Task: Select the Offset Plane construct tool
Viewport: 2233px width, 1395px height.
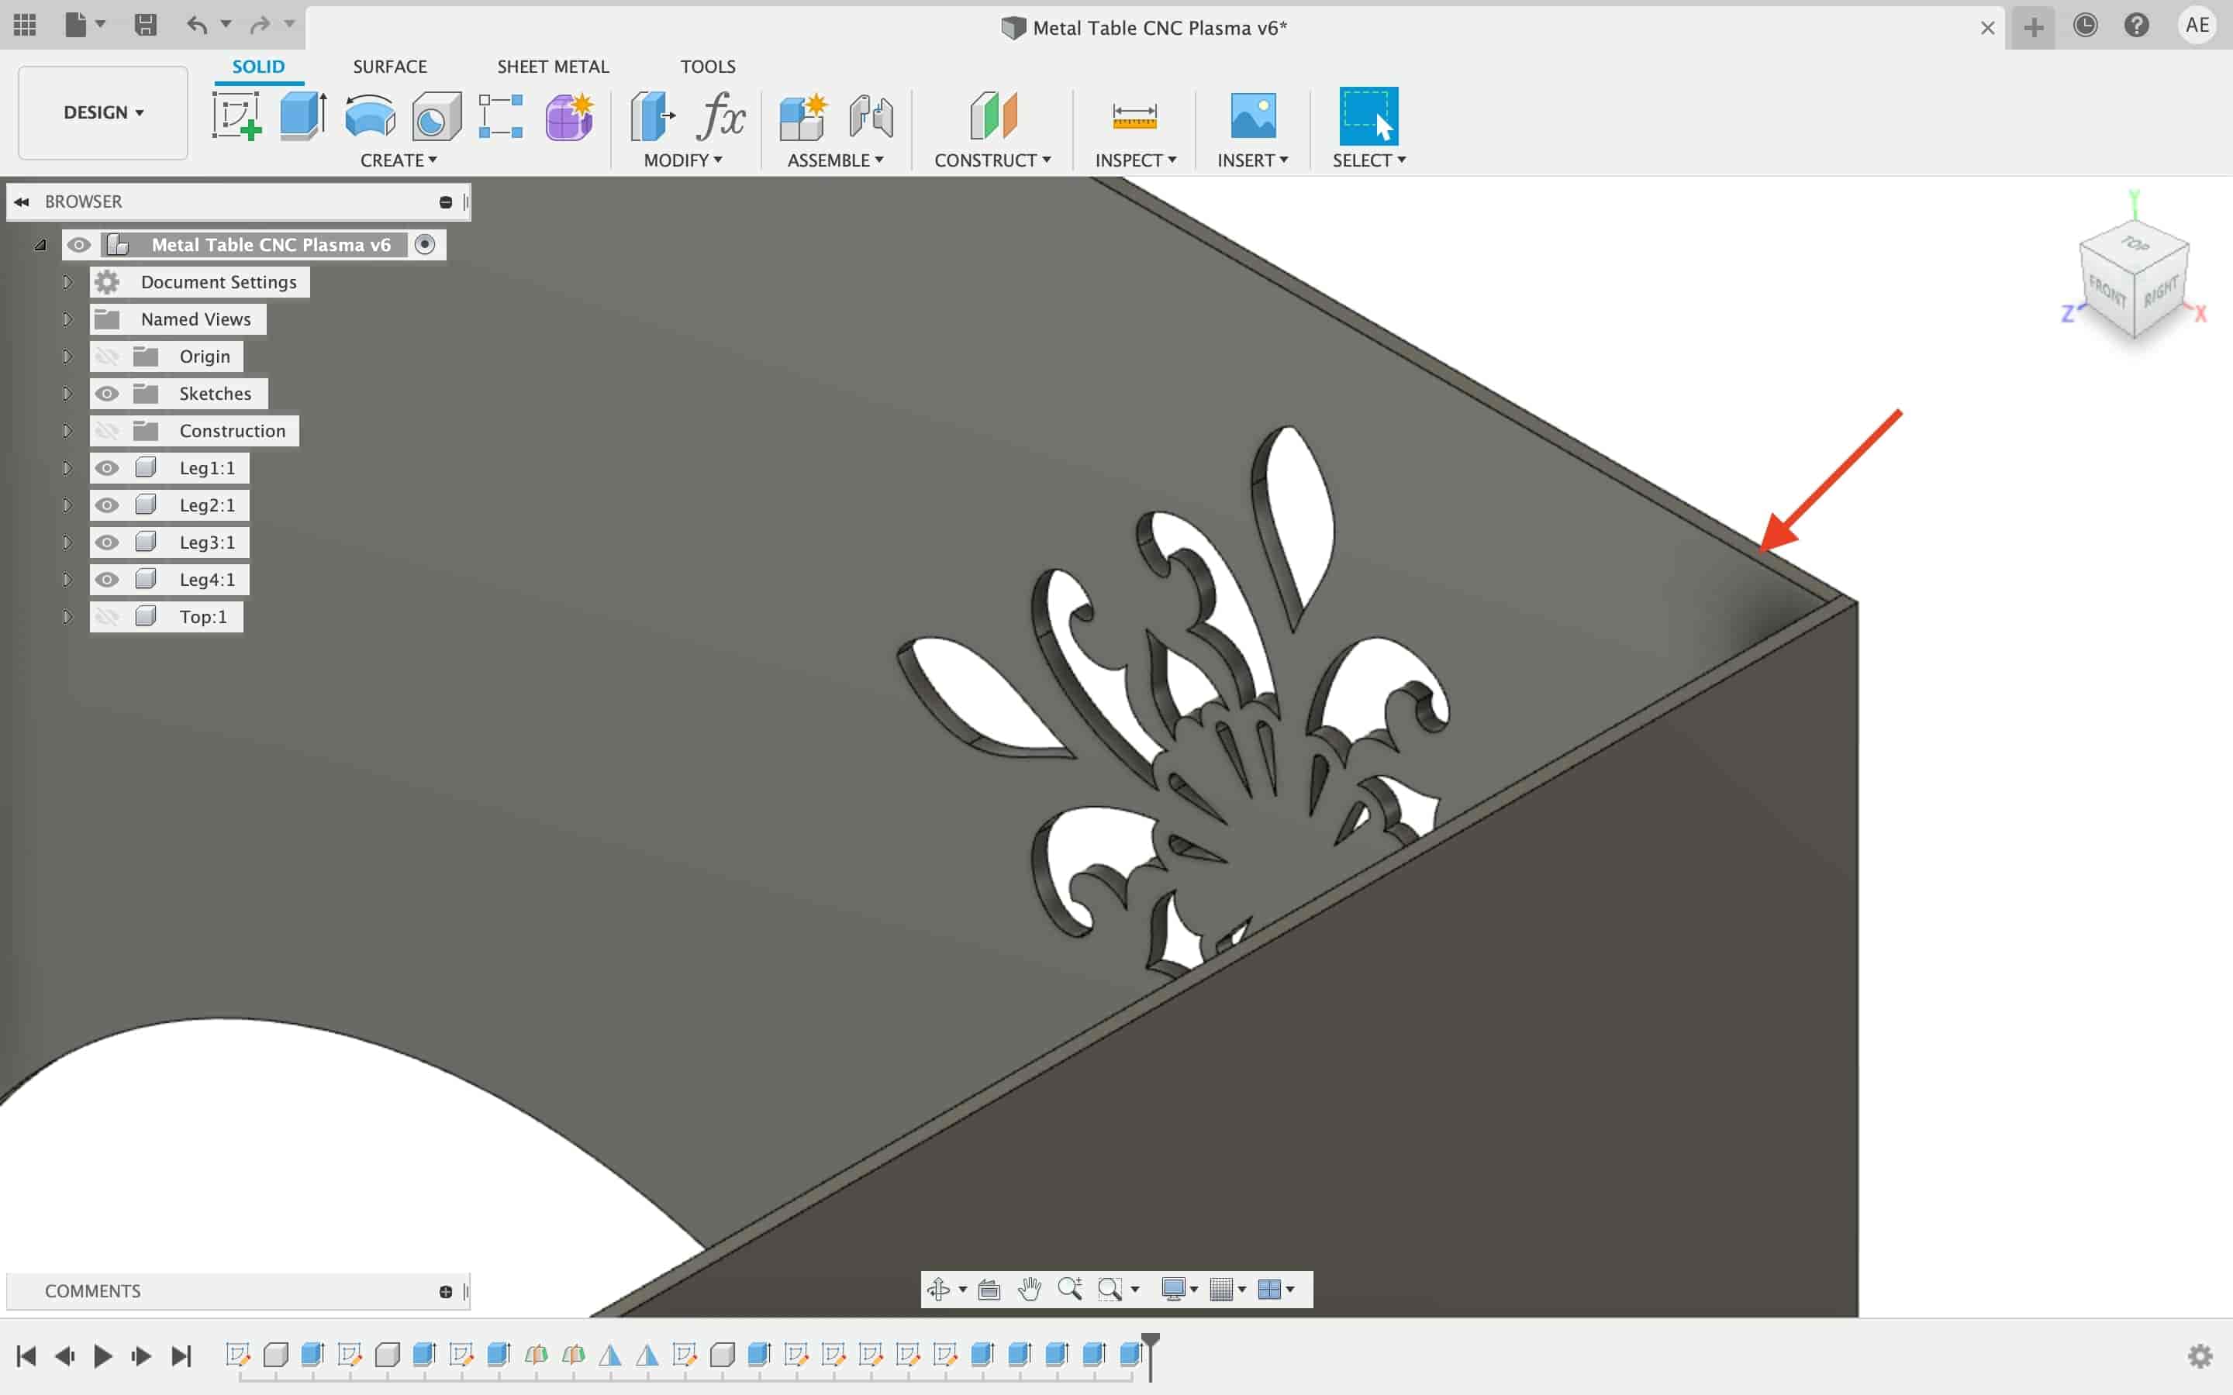Action: 993,115
